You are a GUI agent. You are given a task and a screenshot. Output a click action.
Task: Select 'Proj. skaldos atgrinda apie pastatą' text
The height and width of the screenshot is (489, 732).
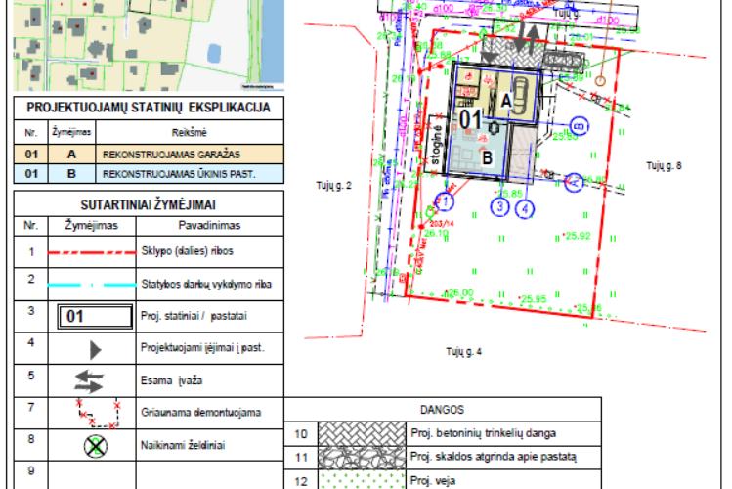(x=493, y=457)
